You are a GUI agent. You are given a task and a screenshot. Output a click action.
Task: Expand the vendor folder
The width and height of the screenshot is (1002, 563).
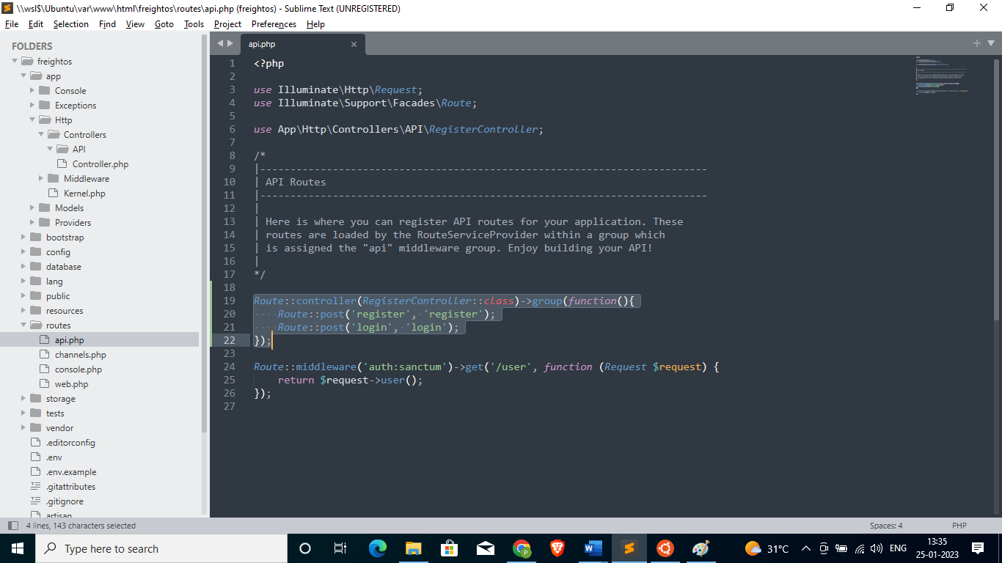tap(24, 428)
